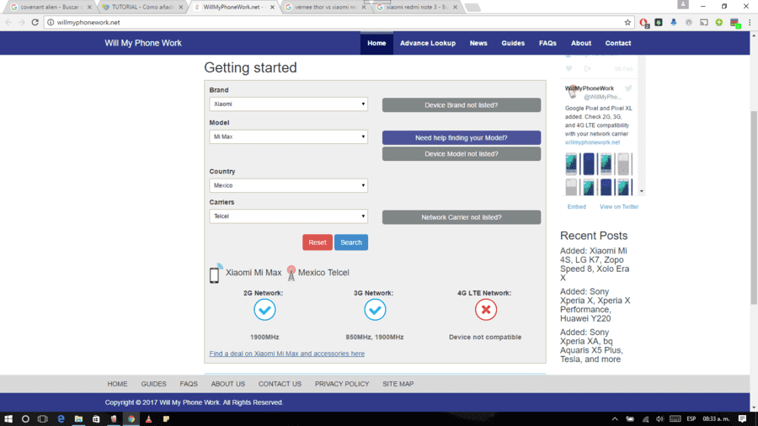Click the cast icon in Chrome toolbar

click(x=704, y=22)
